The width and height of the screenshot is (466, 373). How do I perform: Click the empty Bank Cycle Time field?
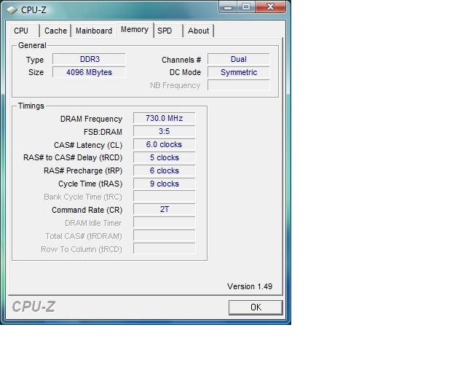coord(165,197)
